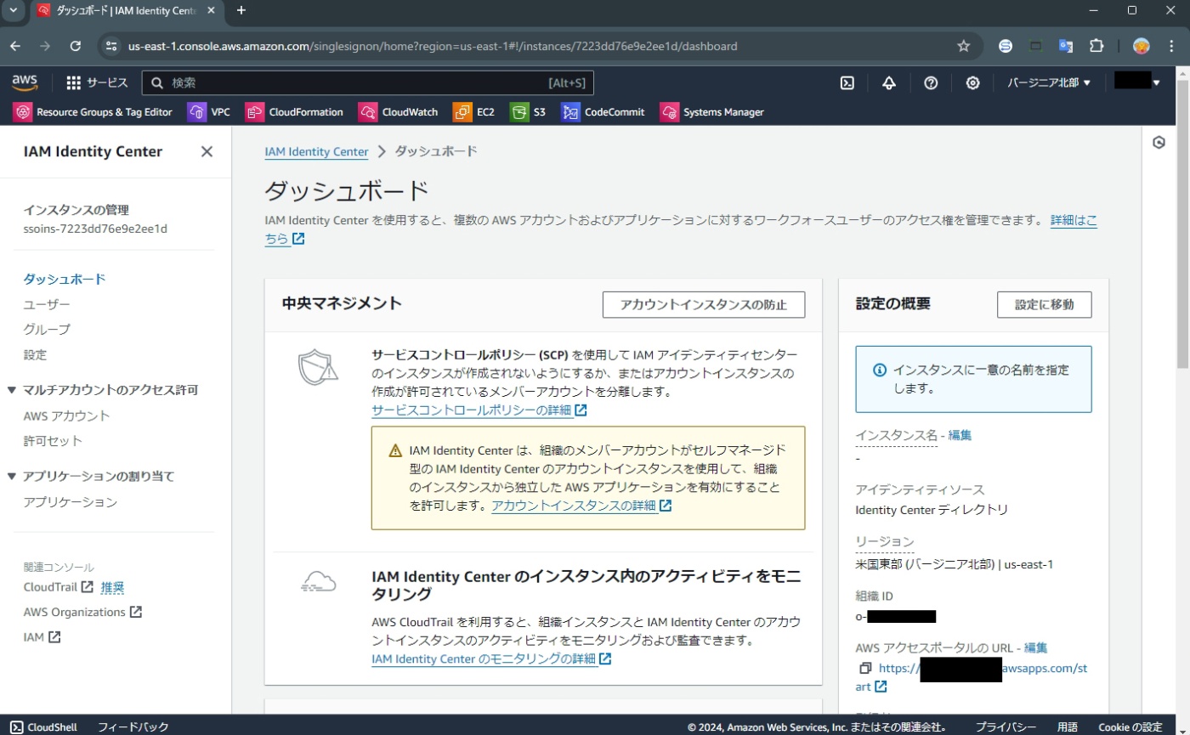Screen dimensions: 1190x735
Task: Open a new browser tab
Action: [x=241, y=10]
